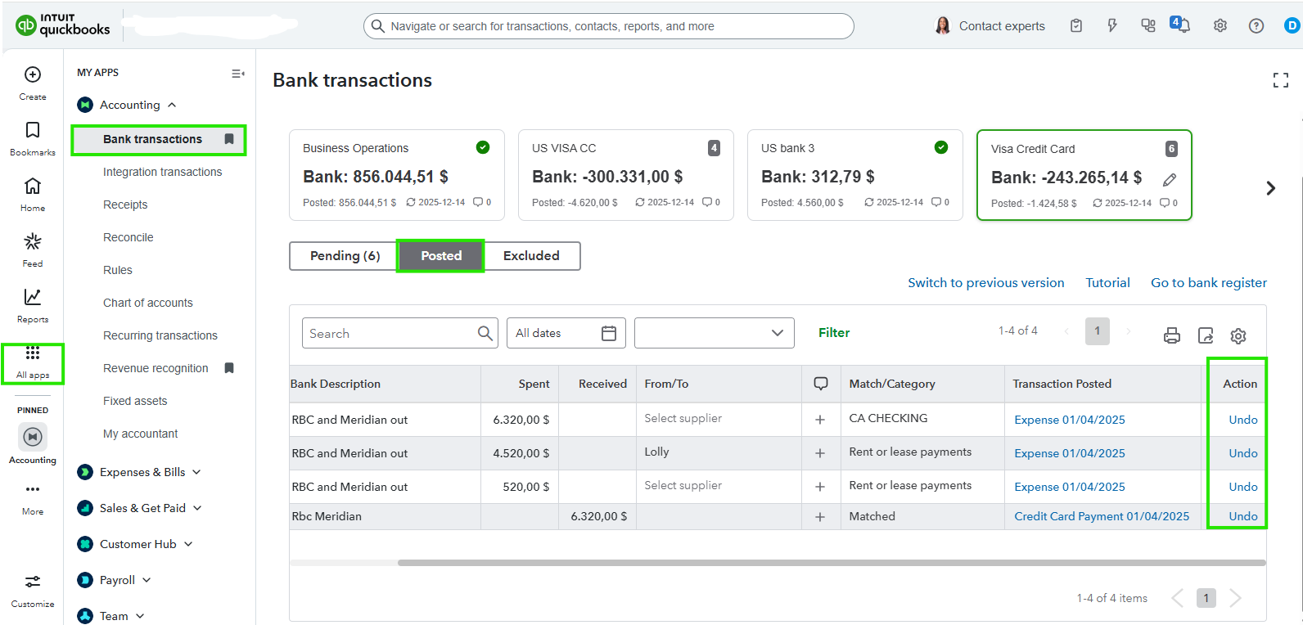Open the notifications bell icon
The height and width of the screenshot is (625, 1303).
click(1180, 25)
